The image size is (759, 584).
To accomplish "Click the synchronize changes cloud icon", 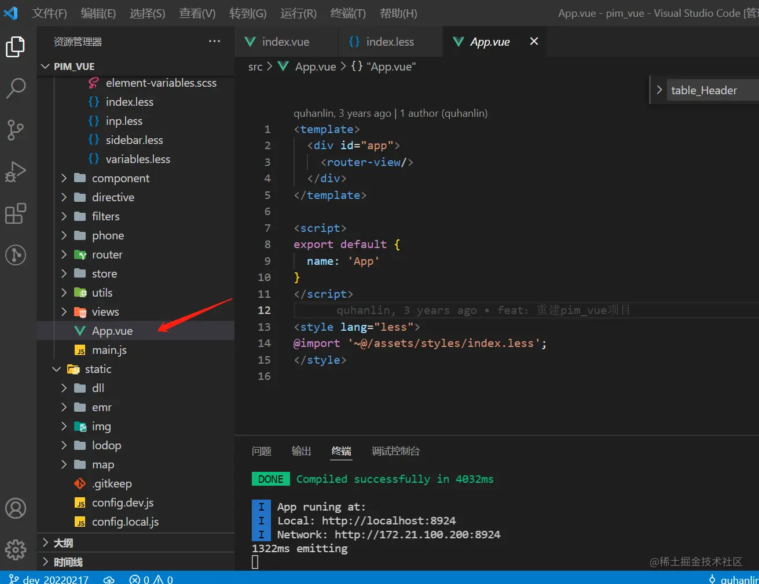I will point(109,579).
